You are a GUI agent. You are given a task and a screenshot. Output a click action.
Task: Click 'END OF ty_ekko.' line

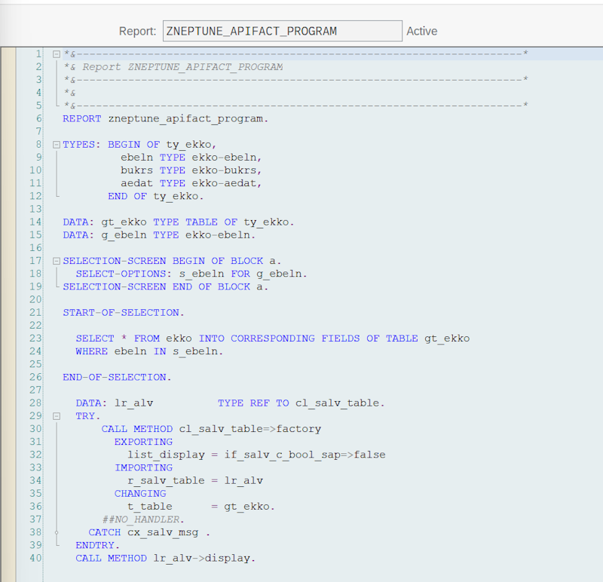156,196
